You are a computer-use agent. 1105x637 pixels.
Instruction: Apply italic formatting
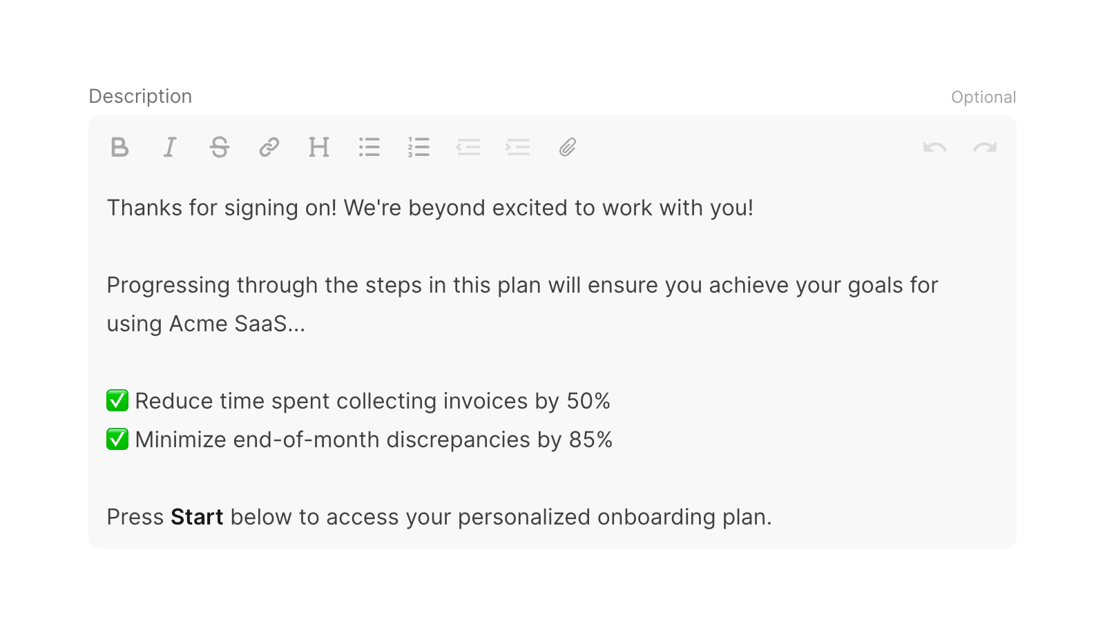[170, 147]
